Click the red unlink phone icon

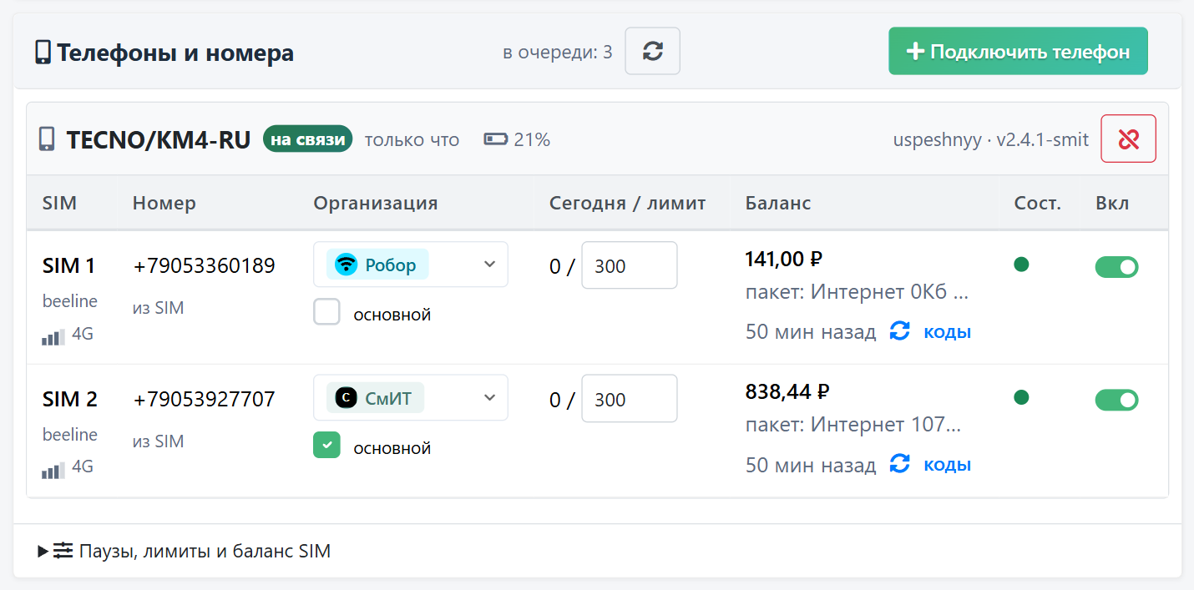click(1128, 139)
